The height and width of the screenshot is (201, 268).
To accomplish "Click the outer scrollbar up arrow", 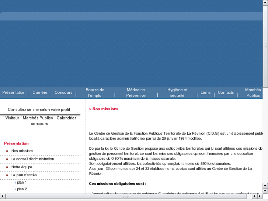I will (265, 3).
